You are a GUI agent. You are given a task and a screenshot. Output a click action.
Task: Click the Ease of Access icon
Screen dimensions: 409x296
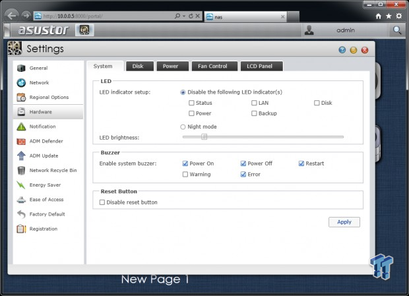pyautogui.click(x=21, y=200)
